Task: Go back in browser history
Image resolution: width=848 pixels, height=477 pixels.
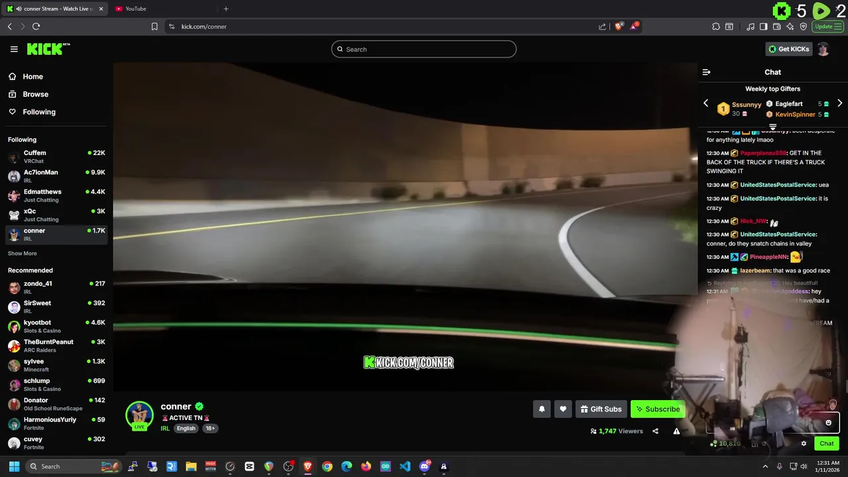Action: (x=9, y=26)
